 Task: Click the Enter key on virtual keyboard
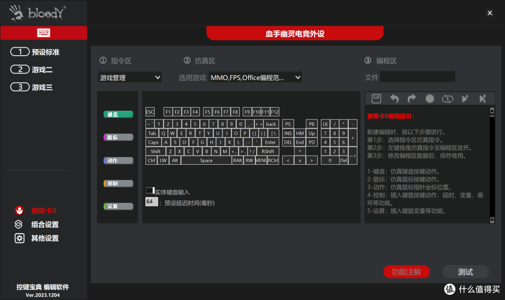(270, 142)
